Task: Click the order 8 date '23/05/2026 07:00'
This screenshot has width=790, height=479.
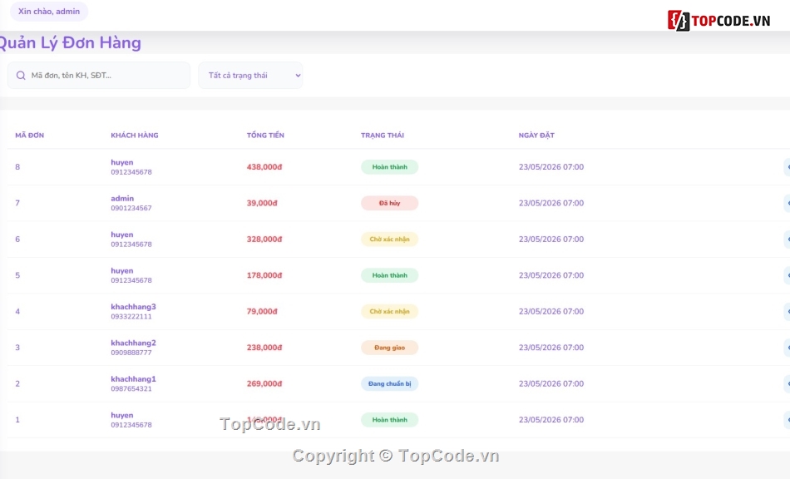Action: click(x=551, y=166)
